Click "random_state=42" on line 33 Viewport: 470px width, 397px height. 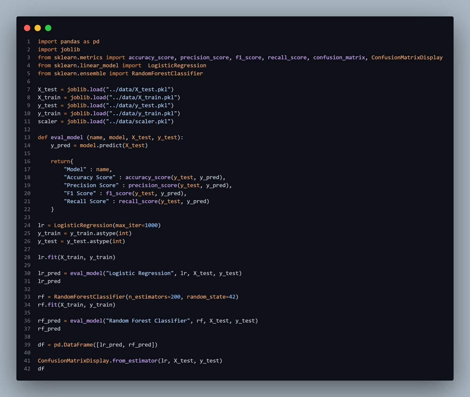[211, 297]
